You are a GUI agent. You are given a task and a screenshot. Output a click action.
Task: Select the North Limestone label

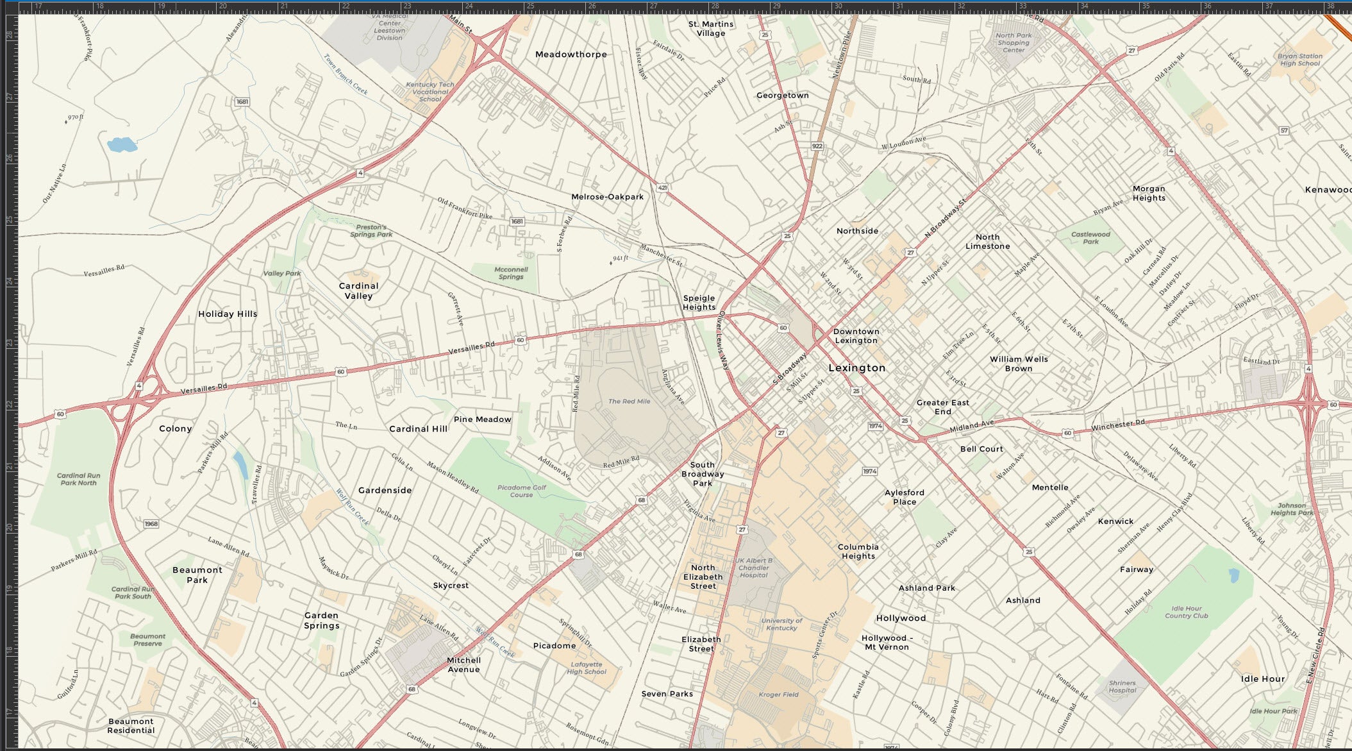988,242
